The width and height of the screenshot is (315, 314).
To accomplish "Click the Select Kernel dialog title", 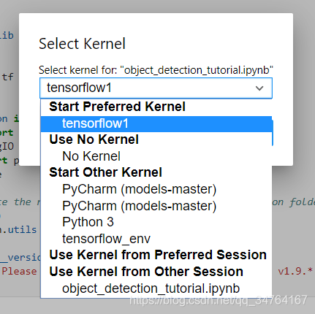I will click(82, 44).
